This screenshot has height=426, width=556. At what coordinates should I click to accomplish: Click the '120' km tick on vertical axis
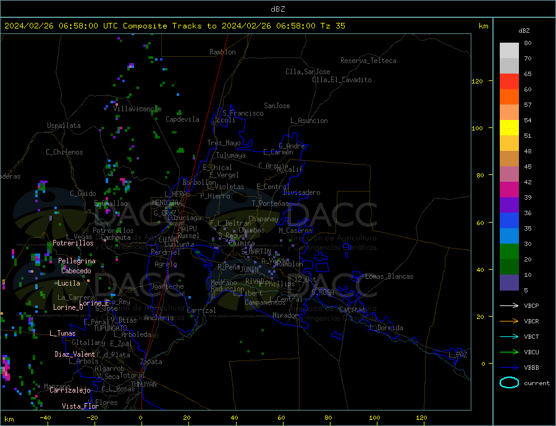click(x=478, y=81)
